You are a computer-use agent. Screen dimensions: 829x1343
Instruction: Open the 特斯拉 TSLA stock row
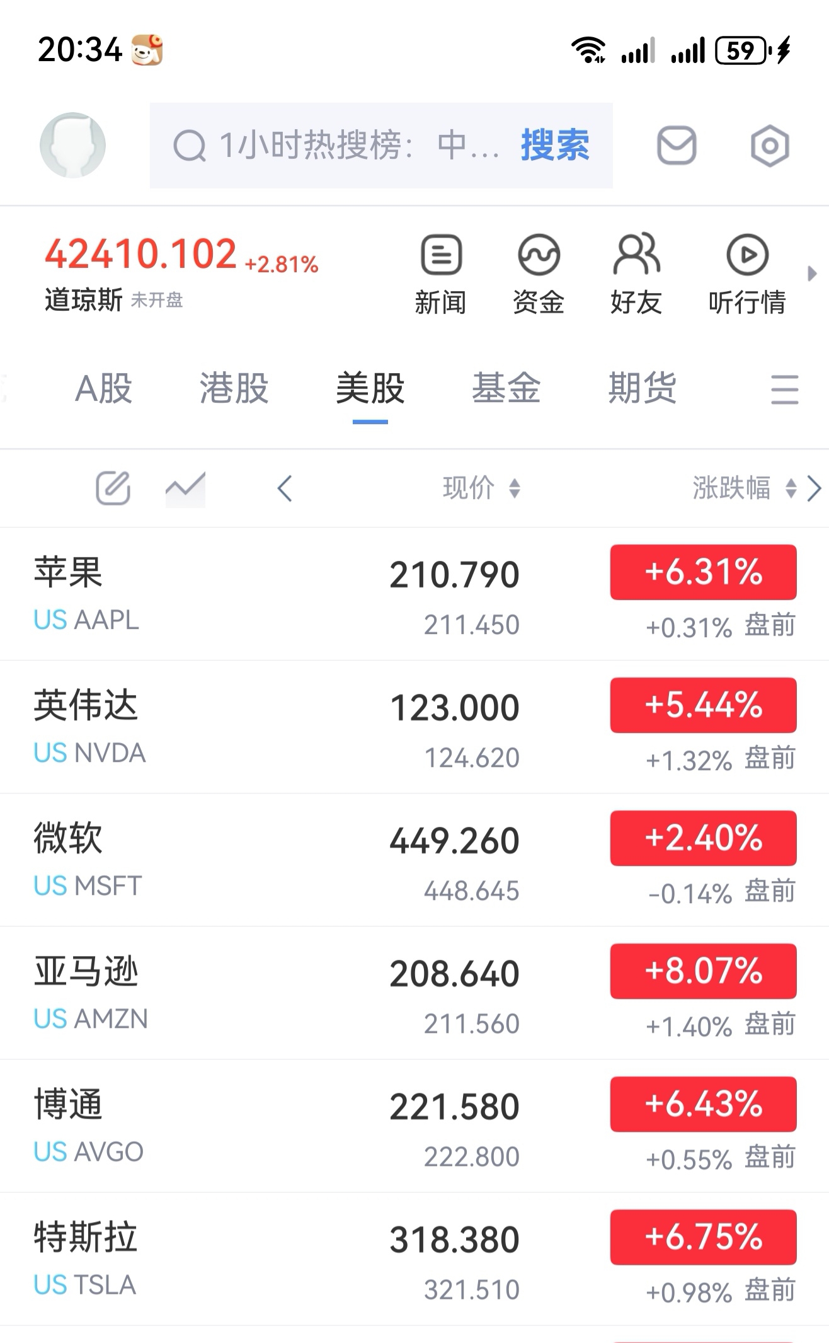pos(414,1259)
